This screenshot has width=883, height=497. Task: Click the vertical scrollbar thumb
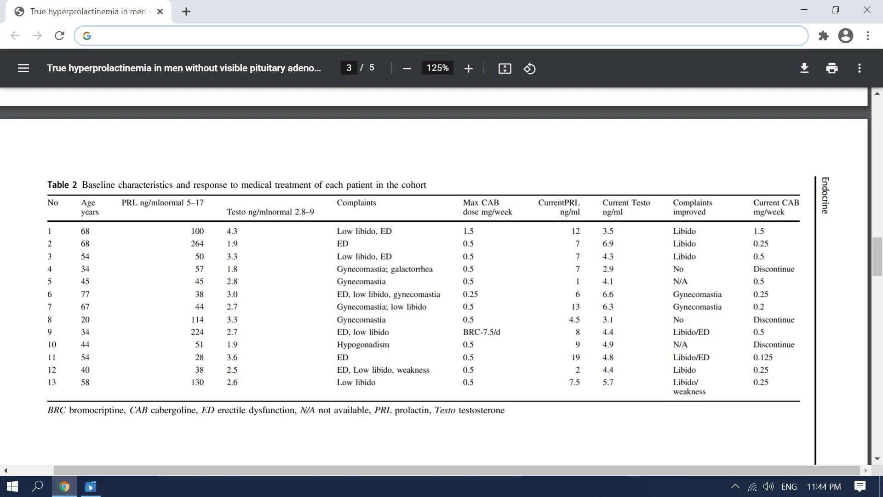[x=877, y=257]
